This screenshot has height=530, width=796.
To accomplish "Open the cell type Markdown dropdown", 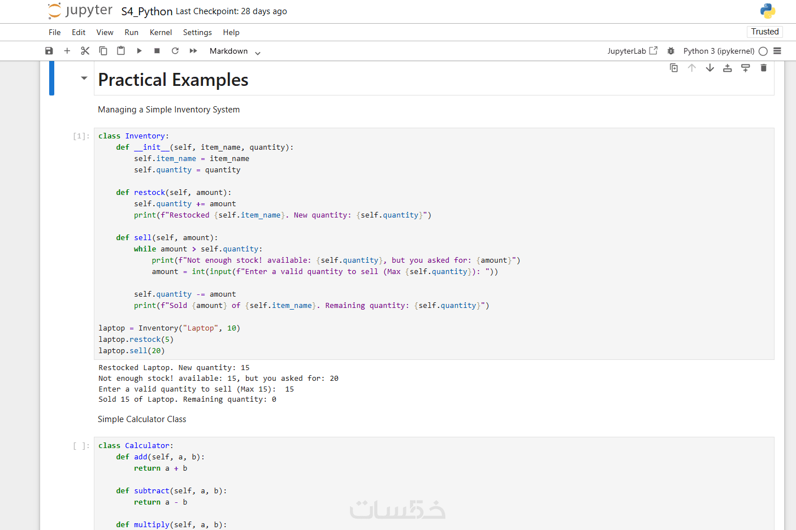I will pyautogui.click(x=235, y=51).
